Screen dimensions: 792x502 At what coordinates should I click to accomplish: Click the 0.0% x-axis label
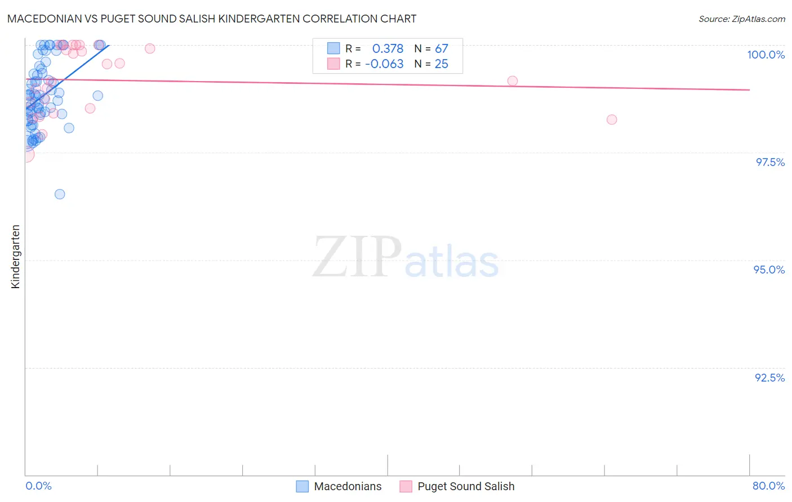39,486
